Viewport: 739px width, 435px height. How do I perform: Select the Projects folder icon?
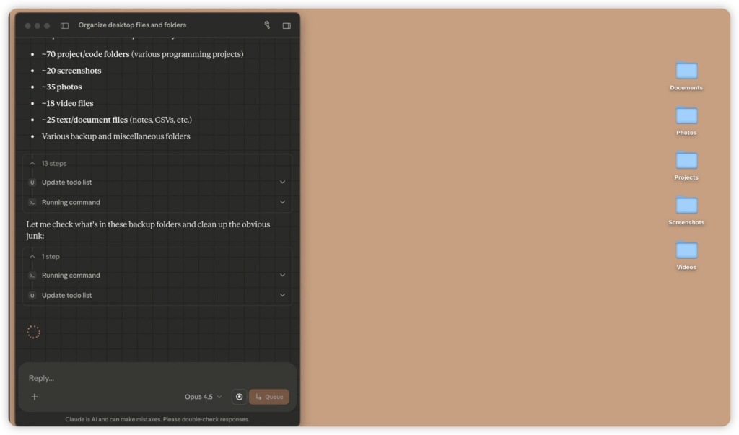click(x=686, y=160)
